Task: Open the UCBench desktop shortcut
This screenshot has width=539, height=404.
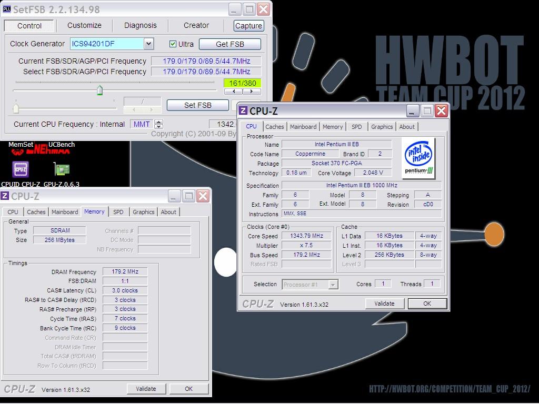Action: tap(61, 145)
